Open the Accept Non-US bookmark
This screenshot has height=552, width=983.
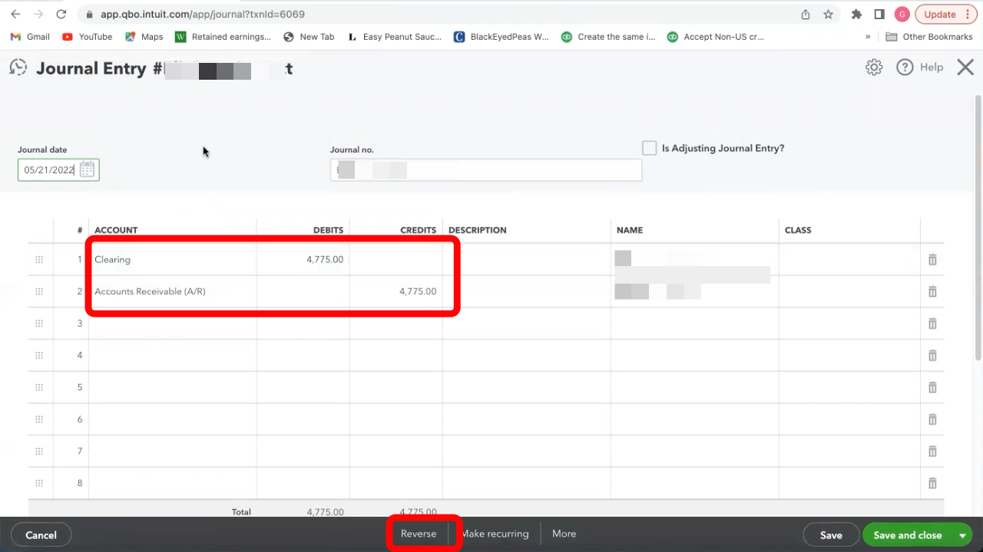click(x=716, y=37)
